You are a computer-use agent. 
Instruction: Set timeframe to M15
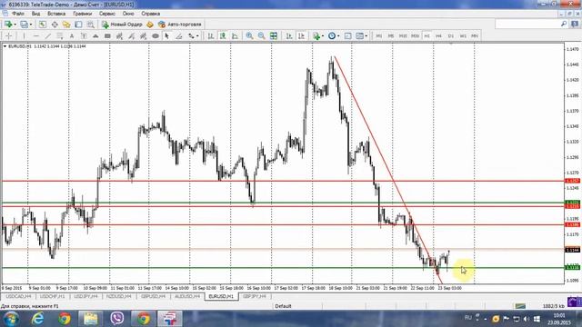point(403,36)
